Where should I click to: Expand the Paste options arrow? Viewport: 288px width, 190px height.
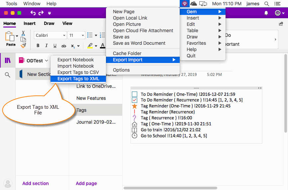tap(17, 36)
